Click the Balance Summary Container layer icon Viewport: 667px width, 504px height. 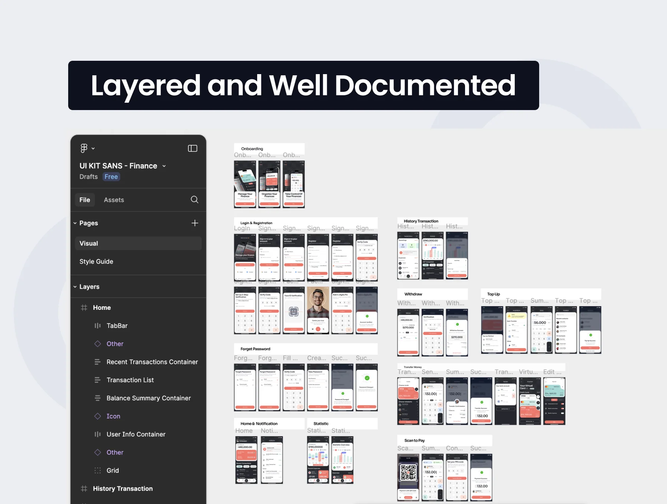(x=97, y=398)
